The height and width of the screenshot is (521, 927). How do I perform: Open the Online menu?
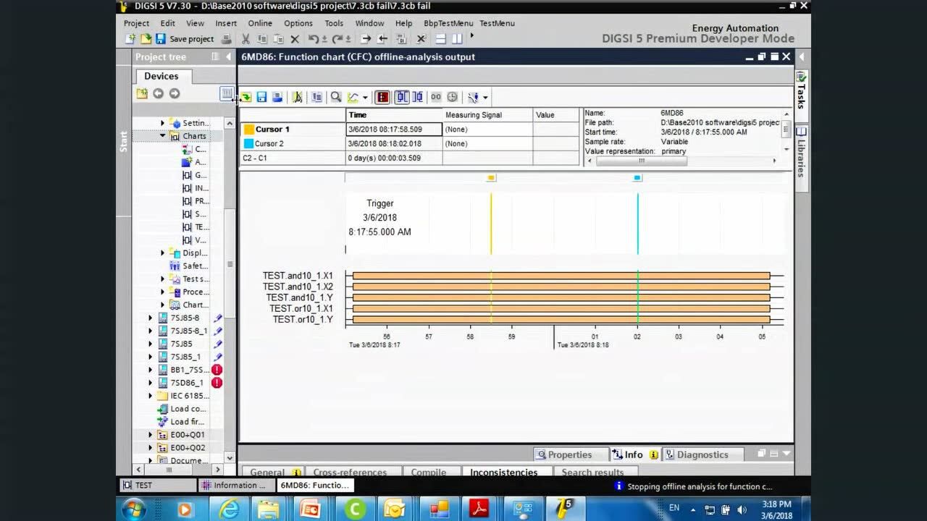[x=260, y=23]
